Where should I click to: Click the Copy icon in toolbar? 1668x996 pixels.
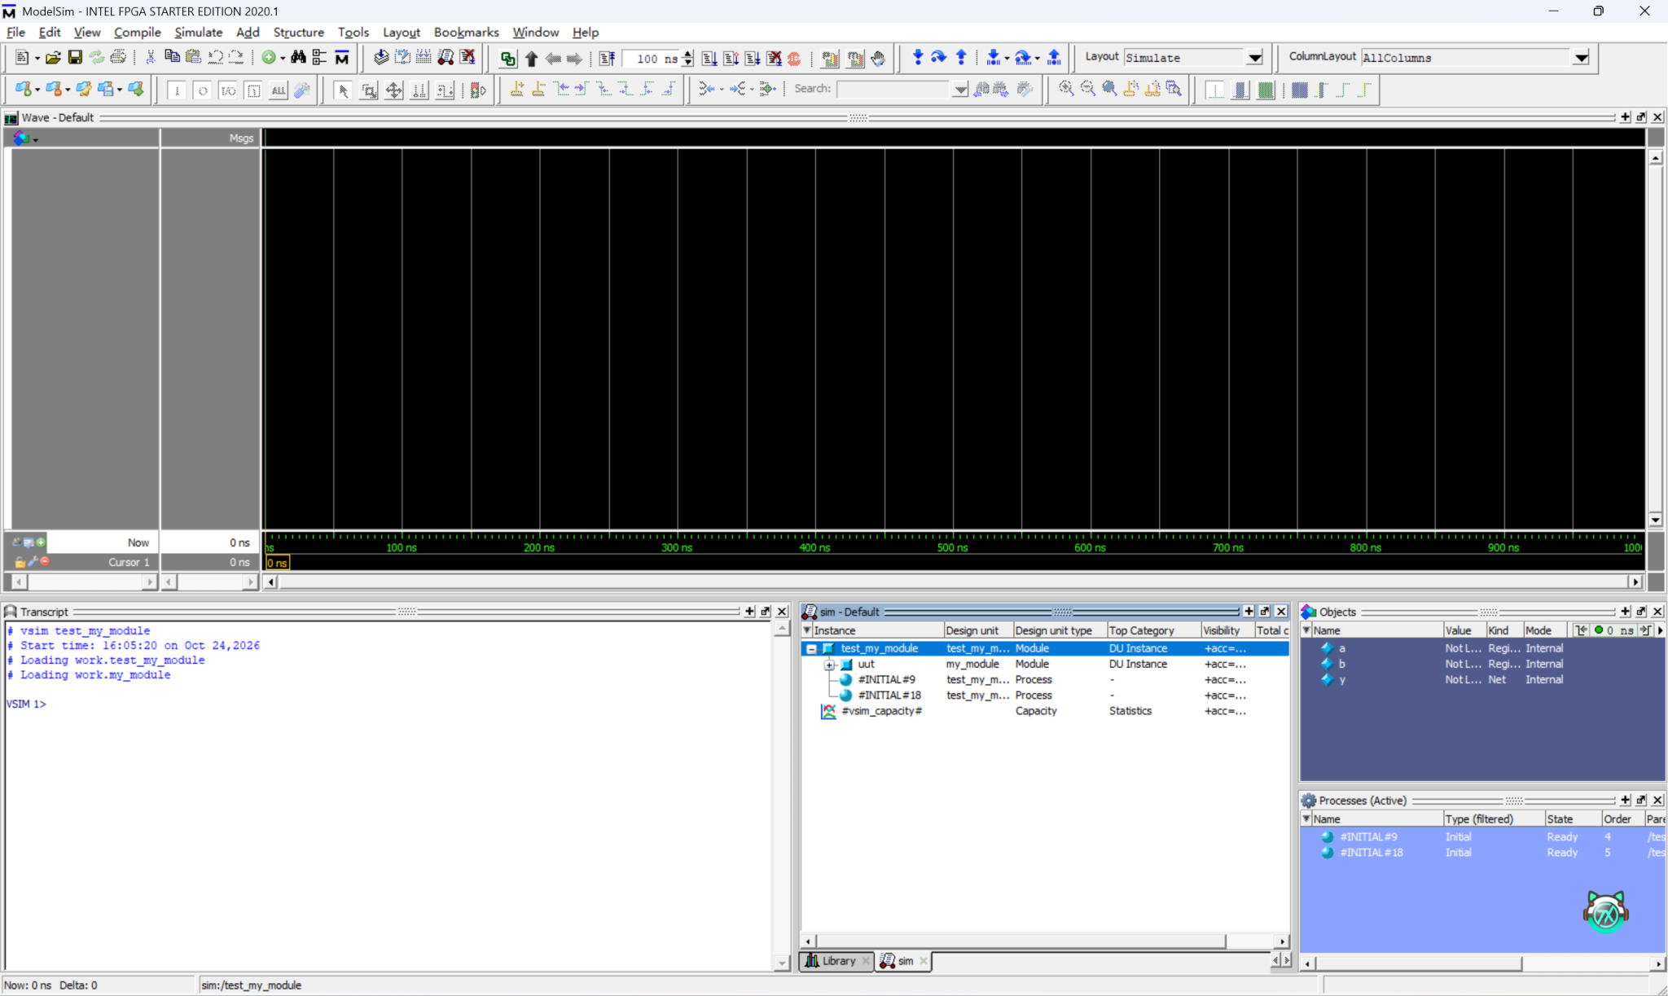[x=172, y=57]
